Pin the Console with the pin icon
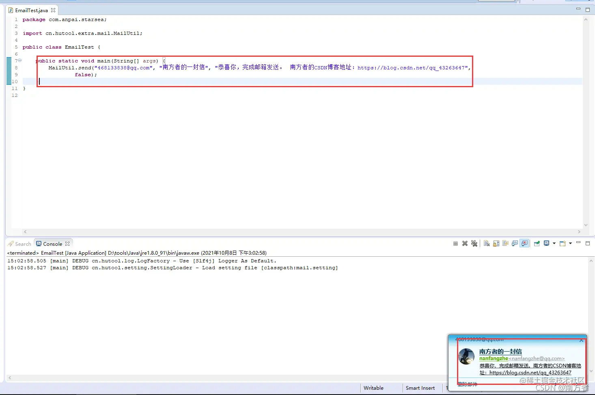The image size is (595, 395). click(537, 243)
